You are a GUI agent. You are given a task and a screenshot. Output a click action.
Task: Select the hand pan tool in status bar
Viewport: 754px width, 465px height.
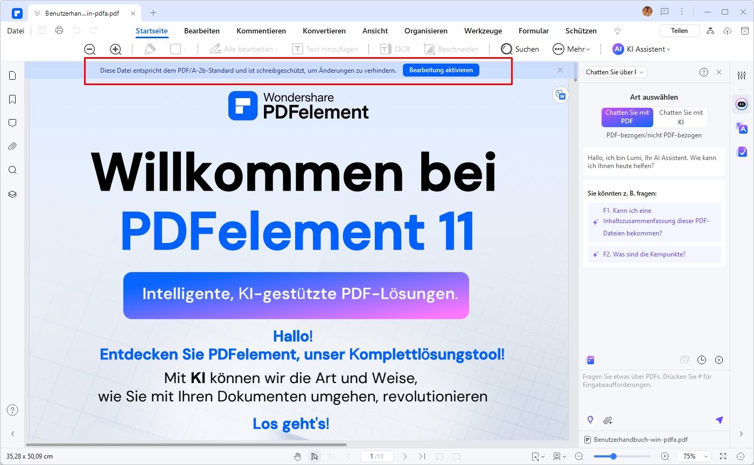pyautogui.click(x=297, y=456)
